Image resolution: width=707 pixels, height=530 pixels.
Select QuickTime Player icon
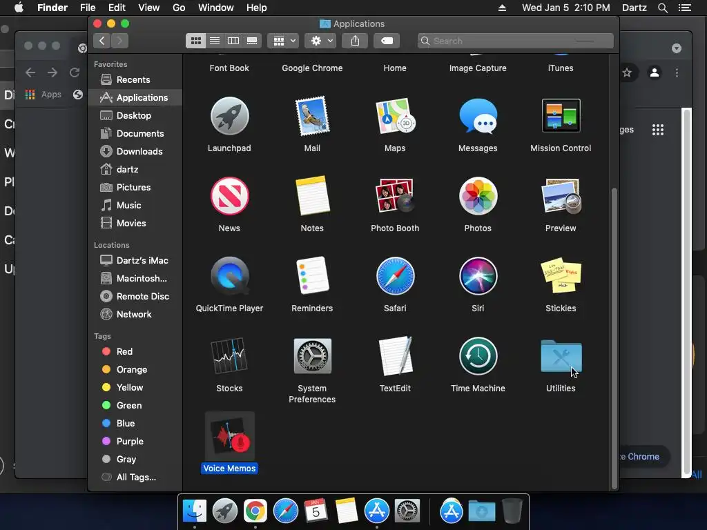pyautogui.click(x=229, y=276)
